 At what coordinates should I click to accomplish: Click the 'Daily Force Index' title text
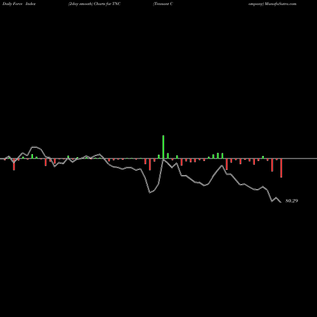click(x=19, y=4)
